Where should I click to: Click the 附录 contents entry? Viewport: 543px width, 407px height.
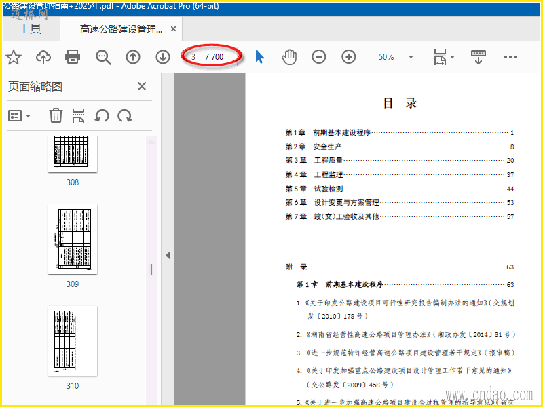[400, 267]
